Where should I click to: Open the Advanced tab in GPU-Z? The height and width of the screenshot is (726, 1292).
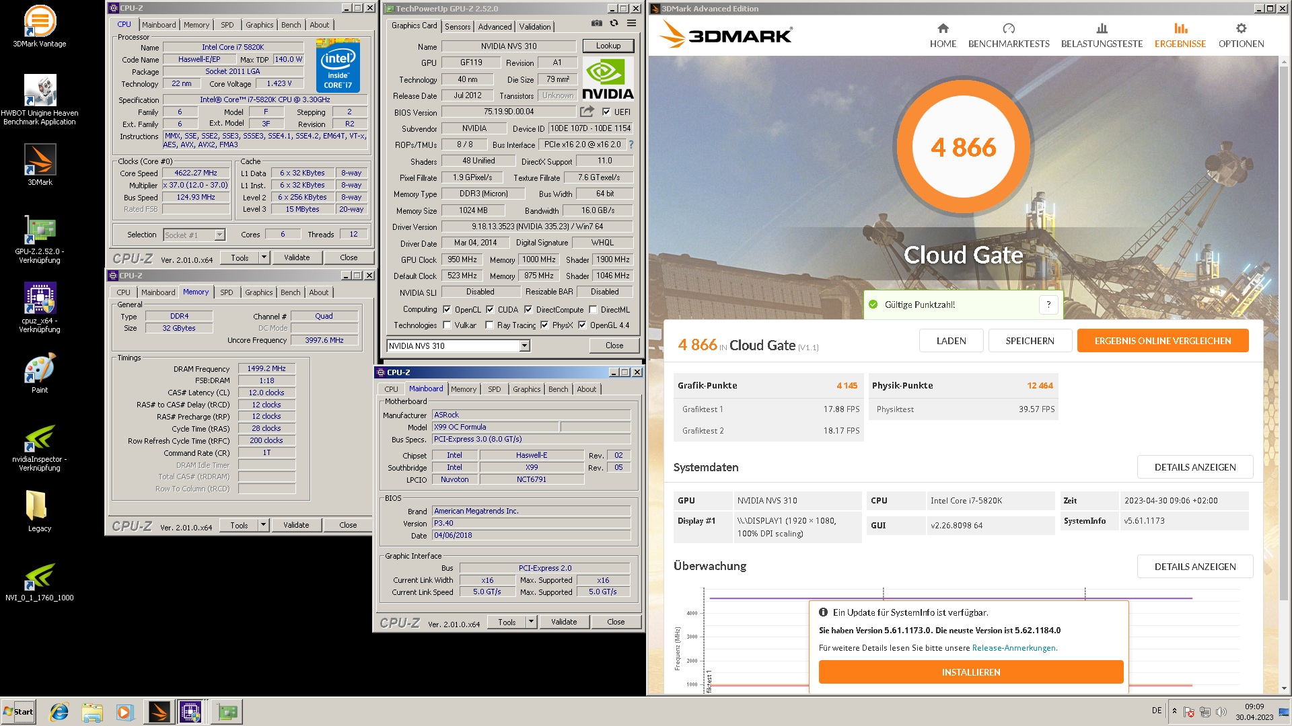495,27
